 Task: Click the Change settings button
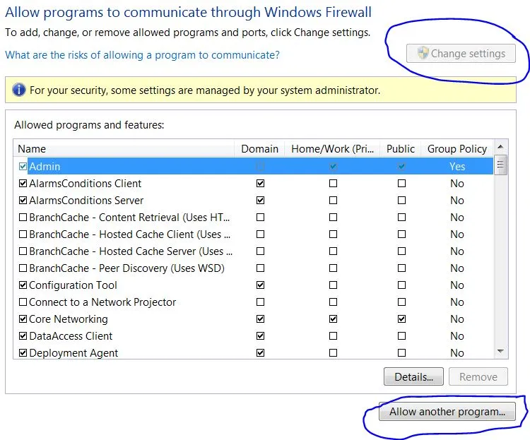tap(461, 54)
